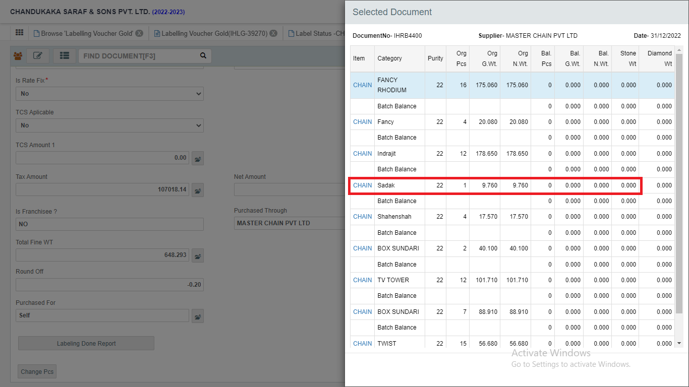Open CHAIN link in Indrajit row
The width and height of the screenshot is (689, 387).
click(362, 154)
